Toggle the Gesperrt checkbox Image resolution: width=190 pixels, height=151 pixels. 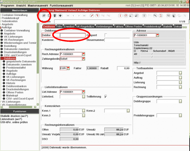click(x=106, y=35)
